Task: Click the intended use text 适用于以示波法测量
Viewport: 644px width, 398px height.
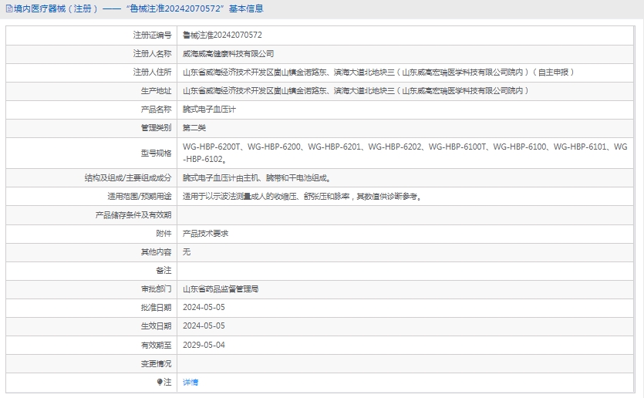Action: (x=302, y=197)
